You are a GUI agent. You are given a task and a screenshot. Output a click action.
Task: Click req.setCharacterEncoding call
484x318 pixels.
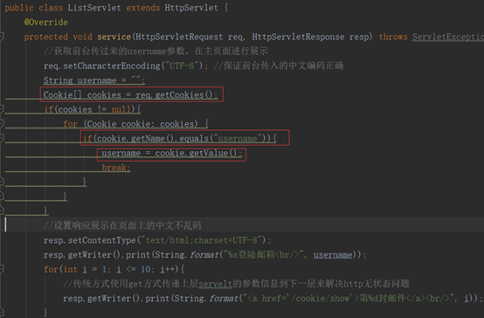[x=126, y=66]
